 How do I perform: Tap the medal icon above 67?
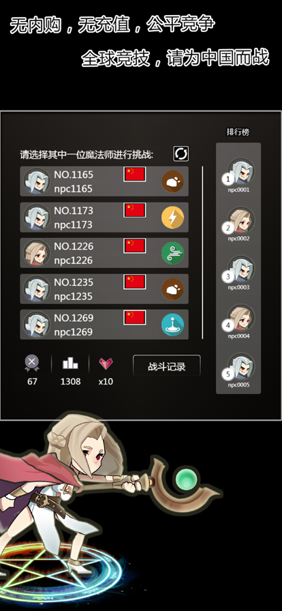point(32,363)
